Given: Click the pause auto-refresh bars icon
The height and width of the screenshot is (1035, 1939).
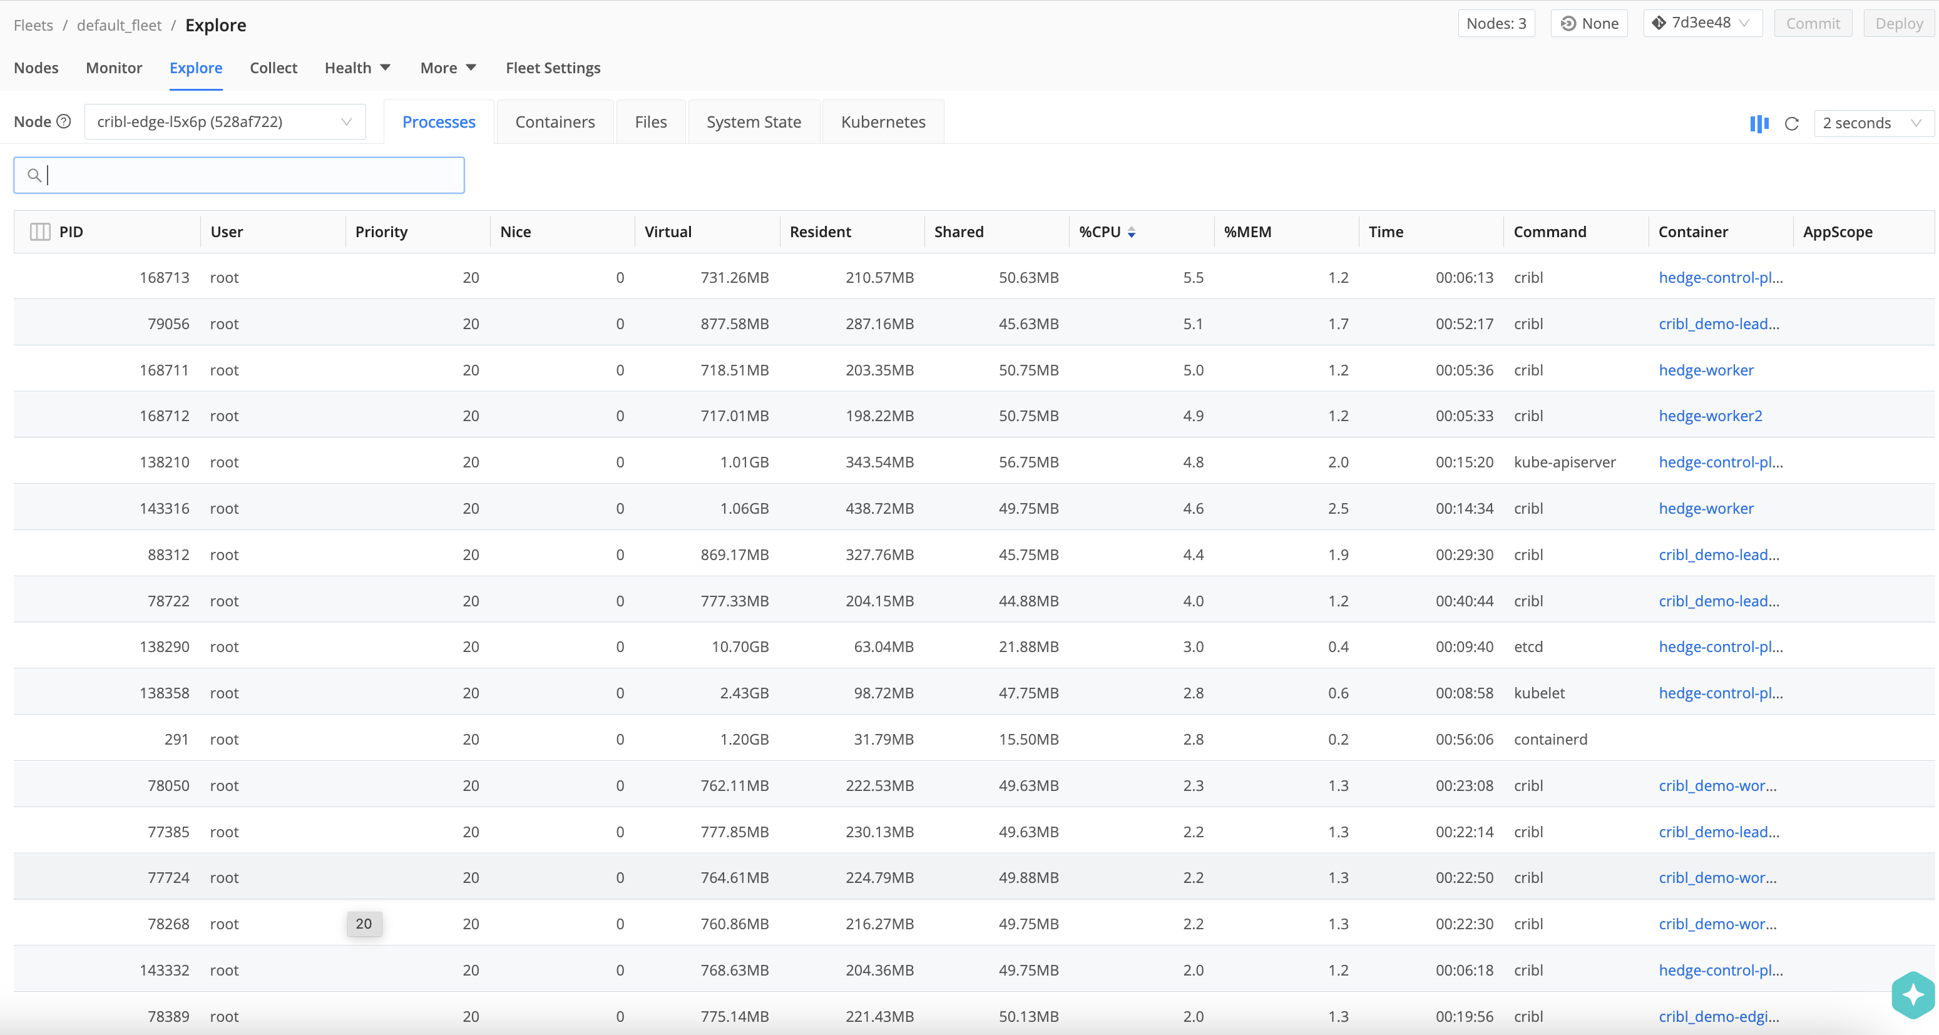Looking at the screenshot, I should click(1758, 123).
